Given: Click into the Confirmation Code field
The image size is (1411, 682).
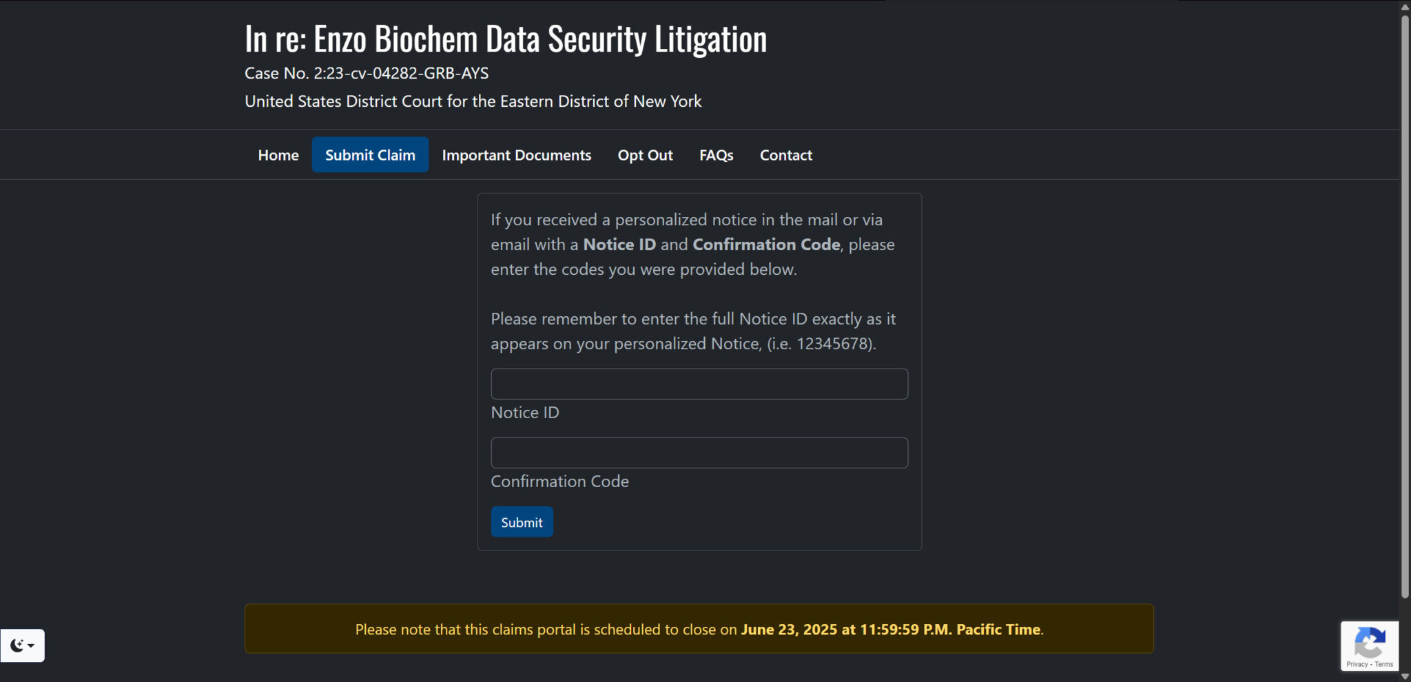Looking at the screenshot, I should pyautogui.click(x=699, y=453).
